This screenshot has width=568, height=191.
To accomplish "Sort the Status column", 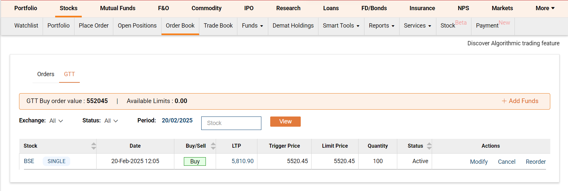I will (x=430, y=146).
